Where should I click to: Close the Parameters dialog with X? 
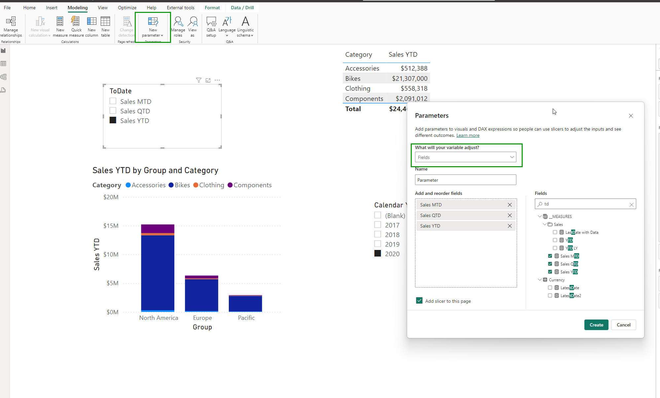coord(631,116)
